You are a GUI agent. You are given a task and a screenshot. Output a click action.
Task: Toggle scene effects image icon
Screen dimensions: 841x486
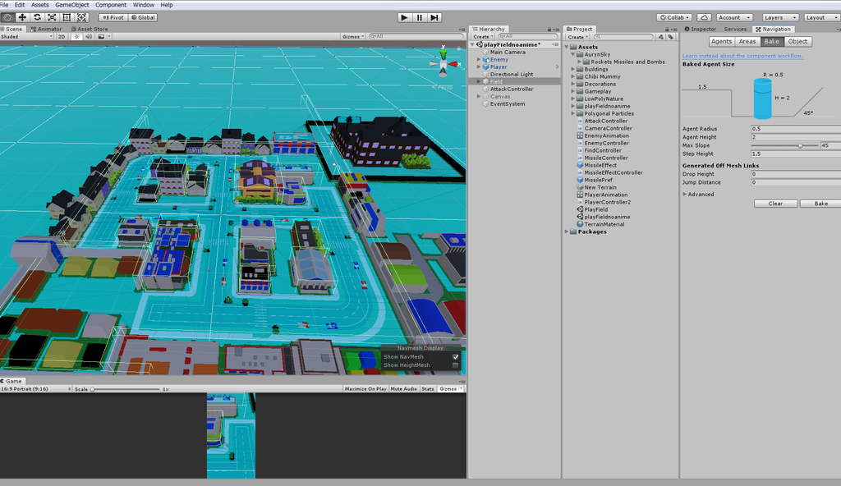[101, 36]
